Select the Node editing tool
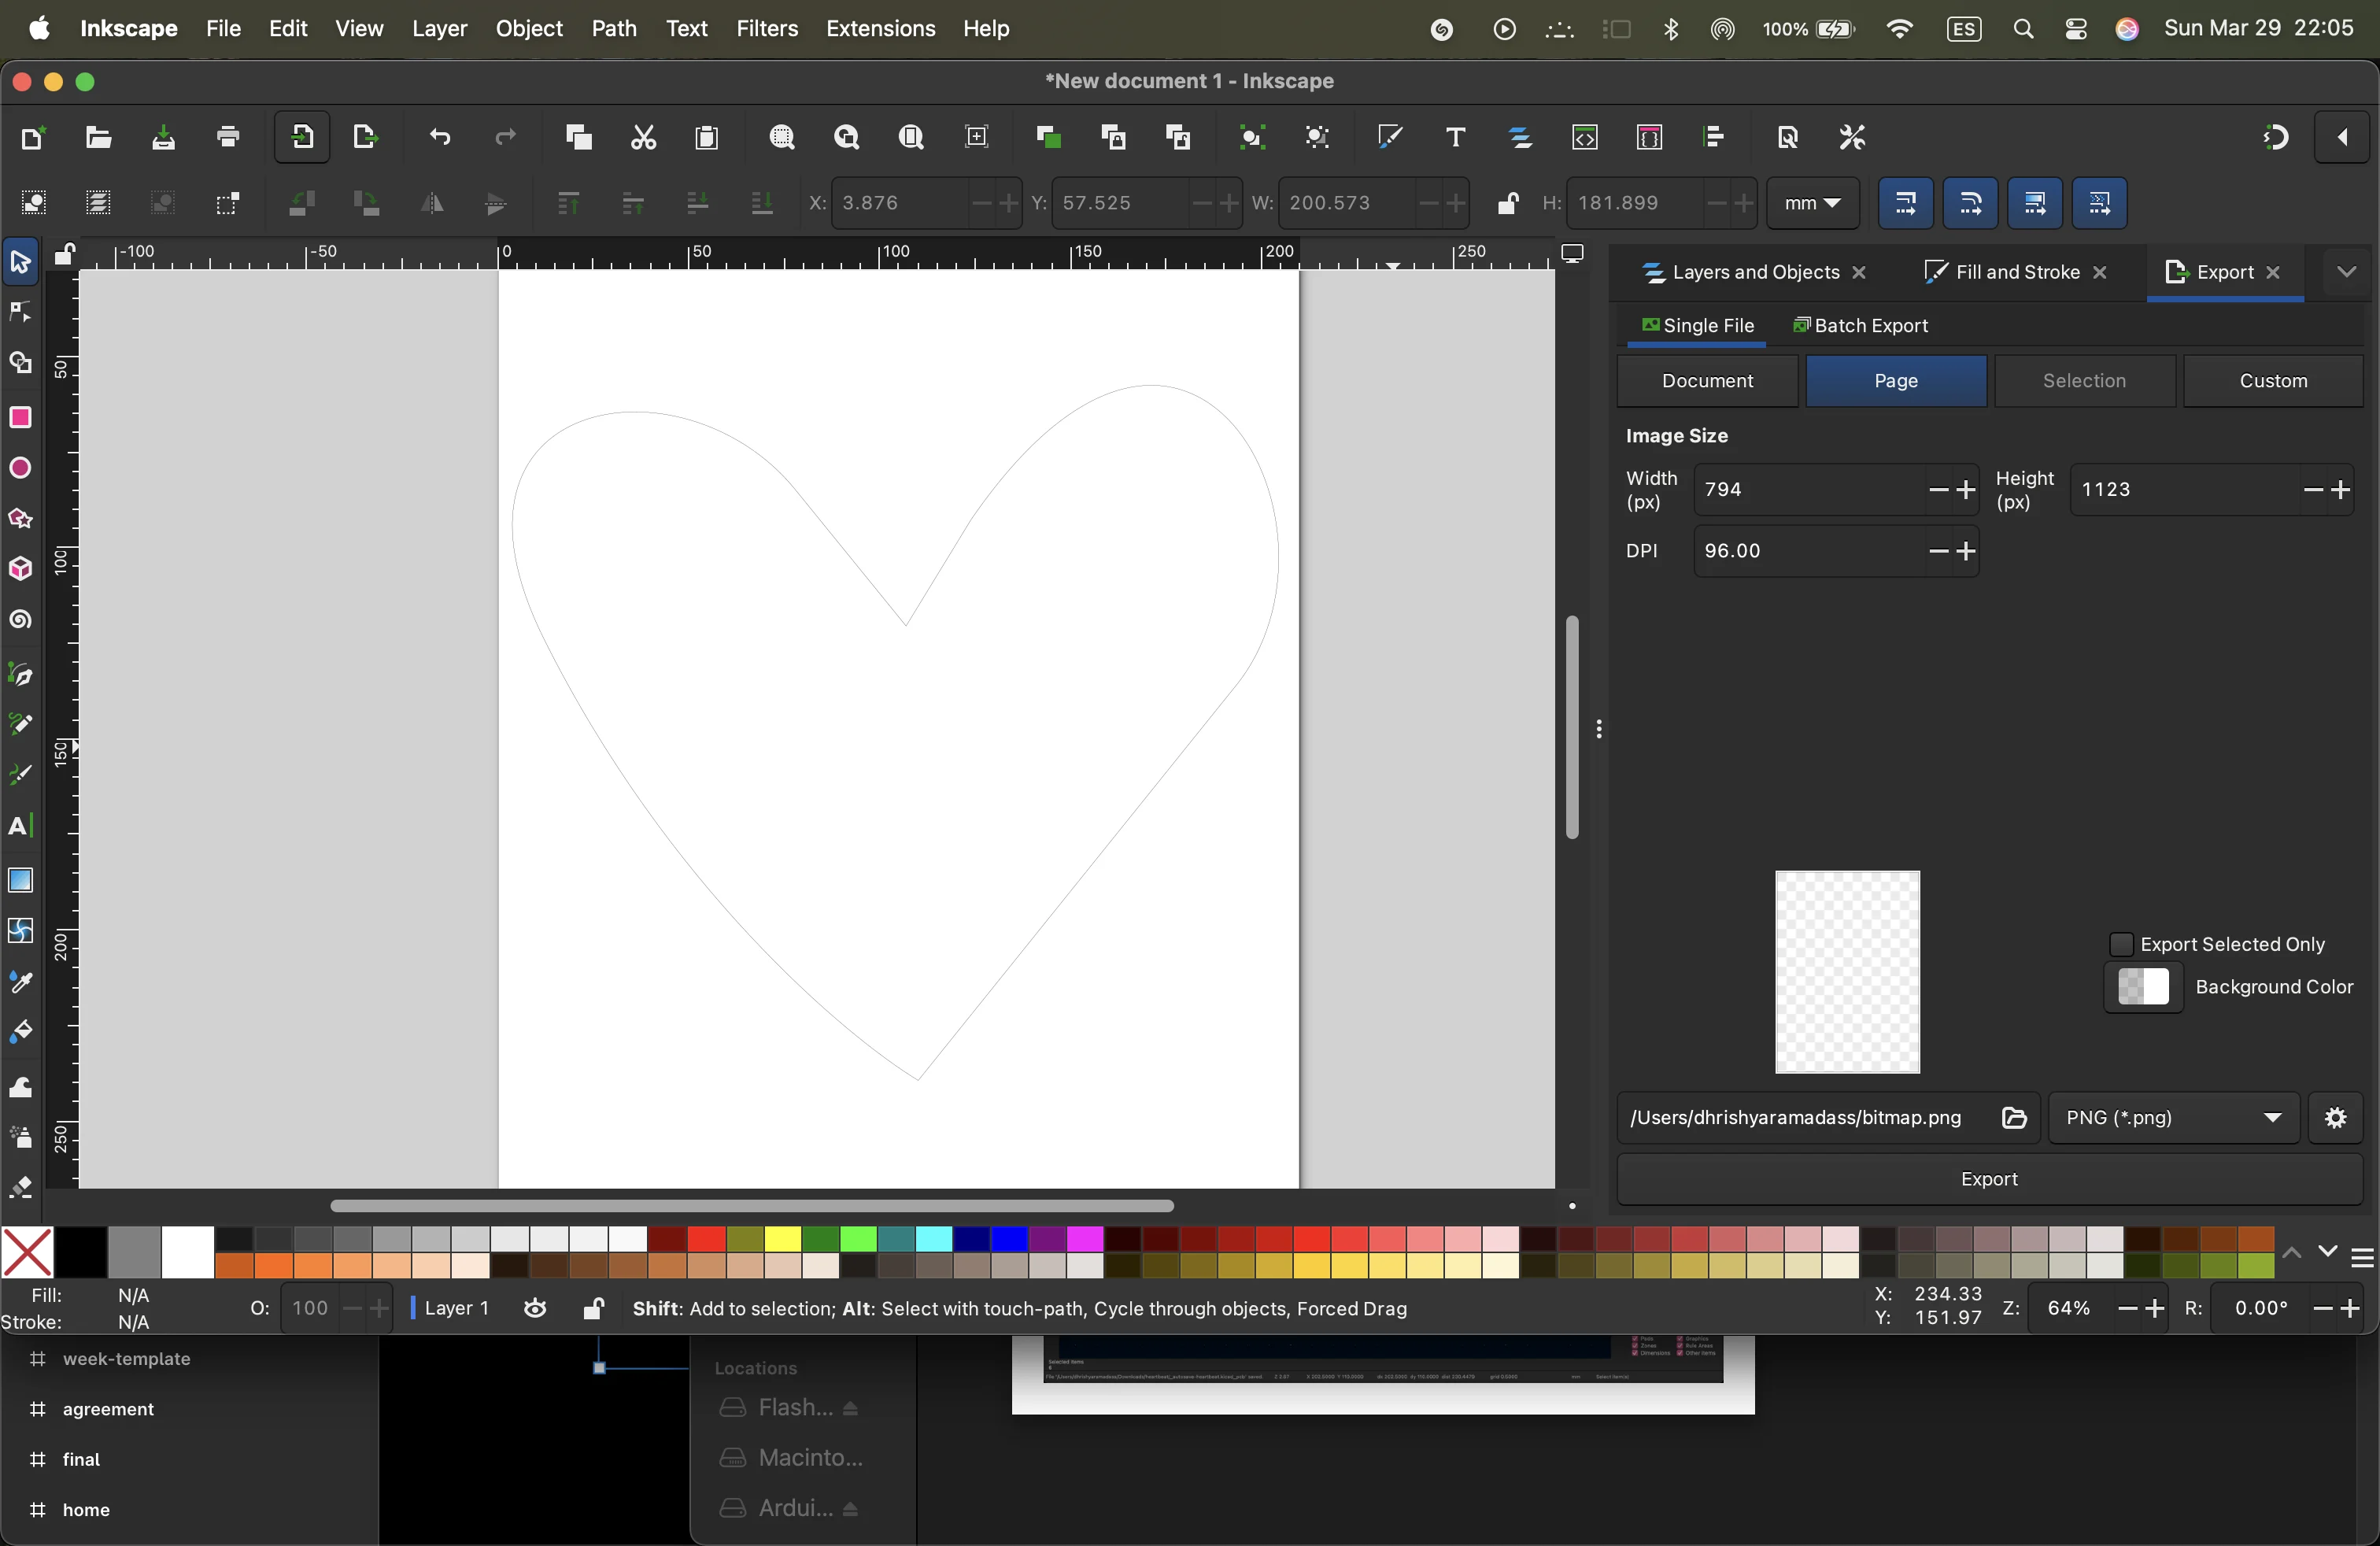2380x1546 pixels. tap(21, 312)
